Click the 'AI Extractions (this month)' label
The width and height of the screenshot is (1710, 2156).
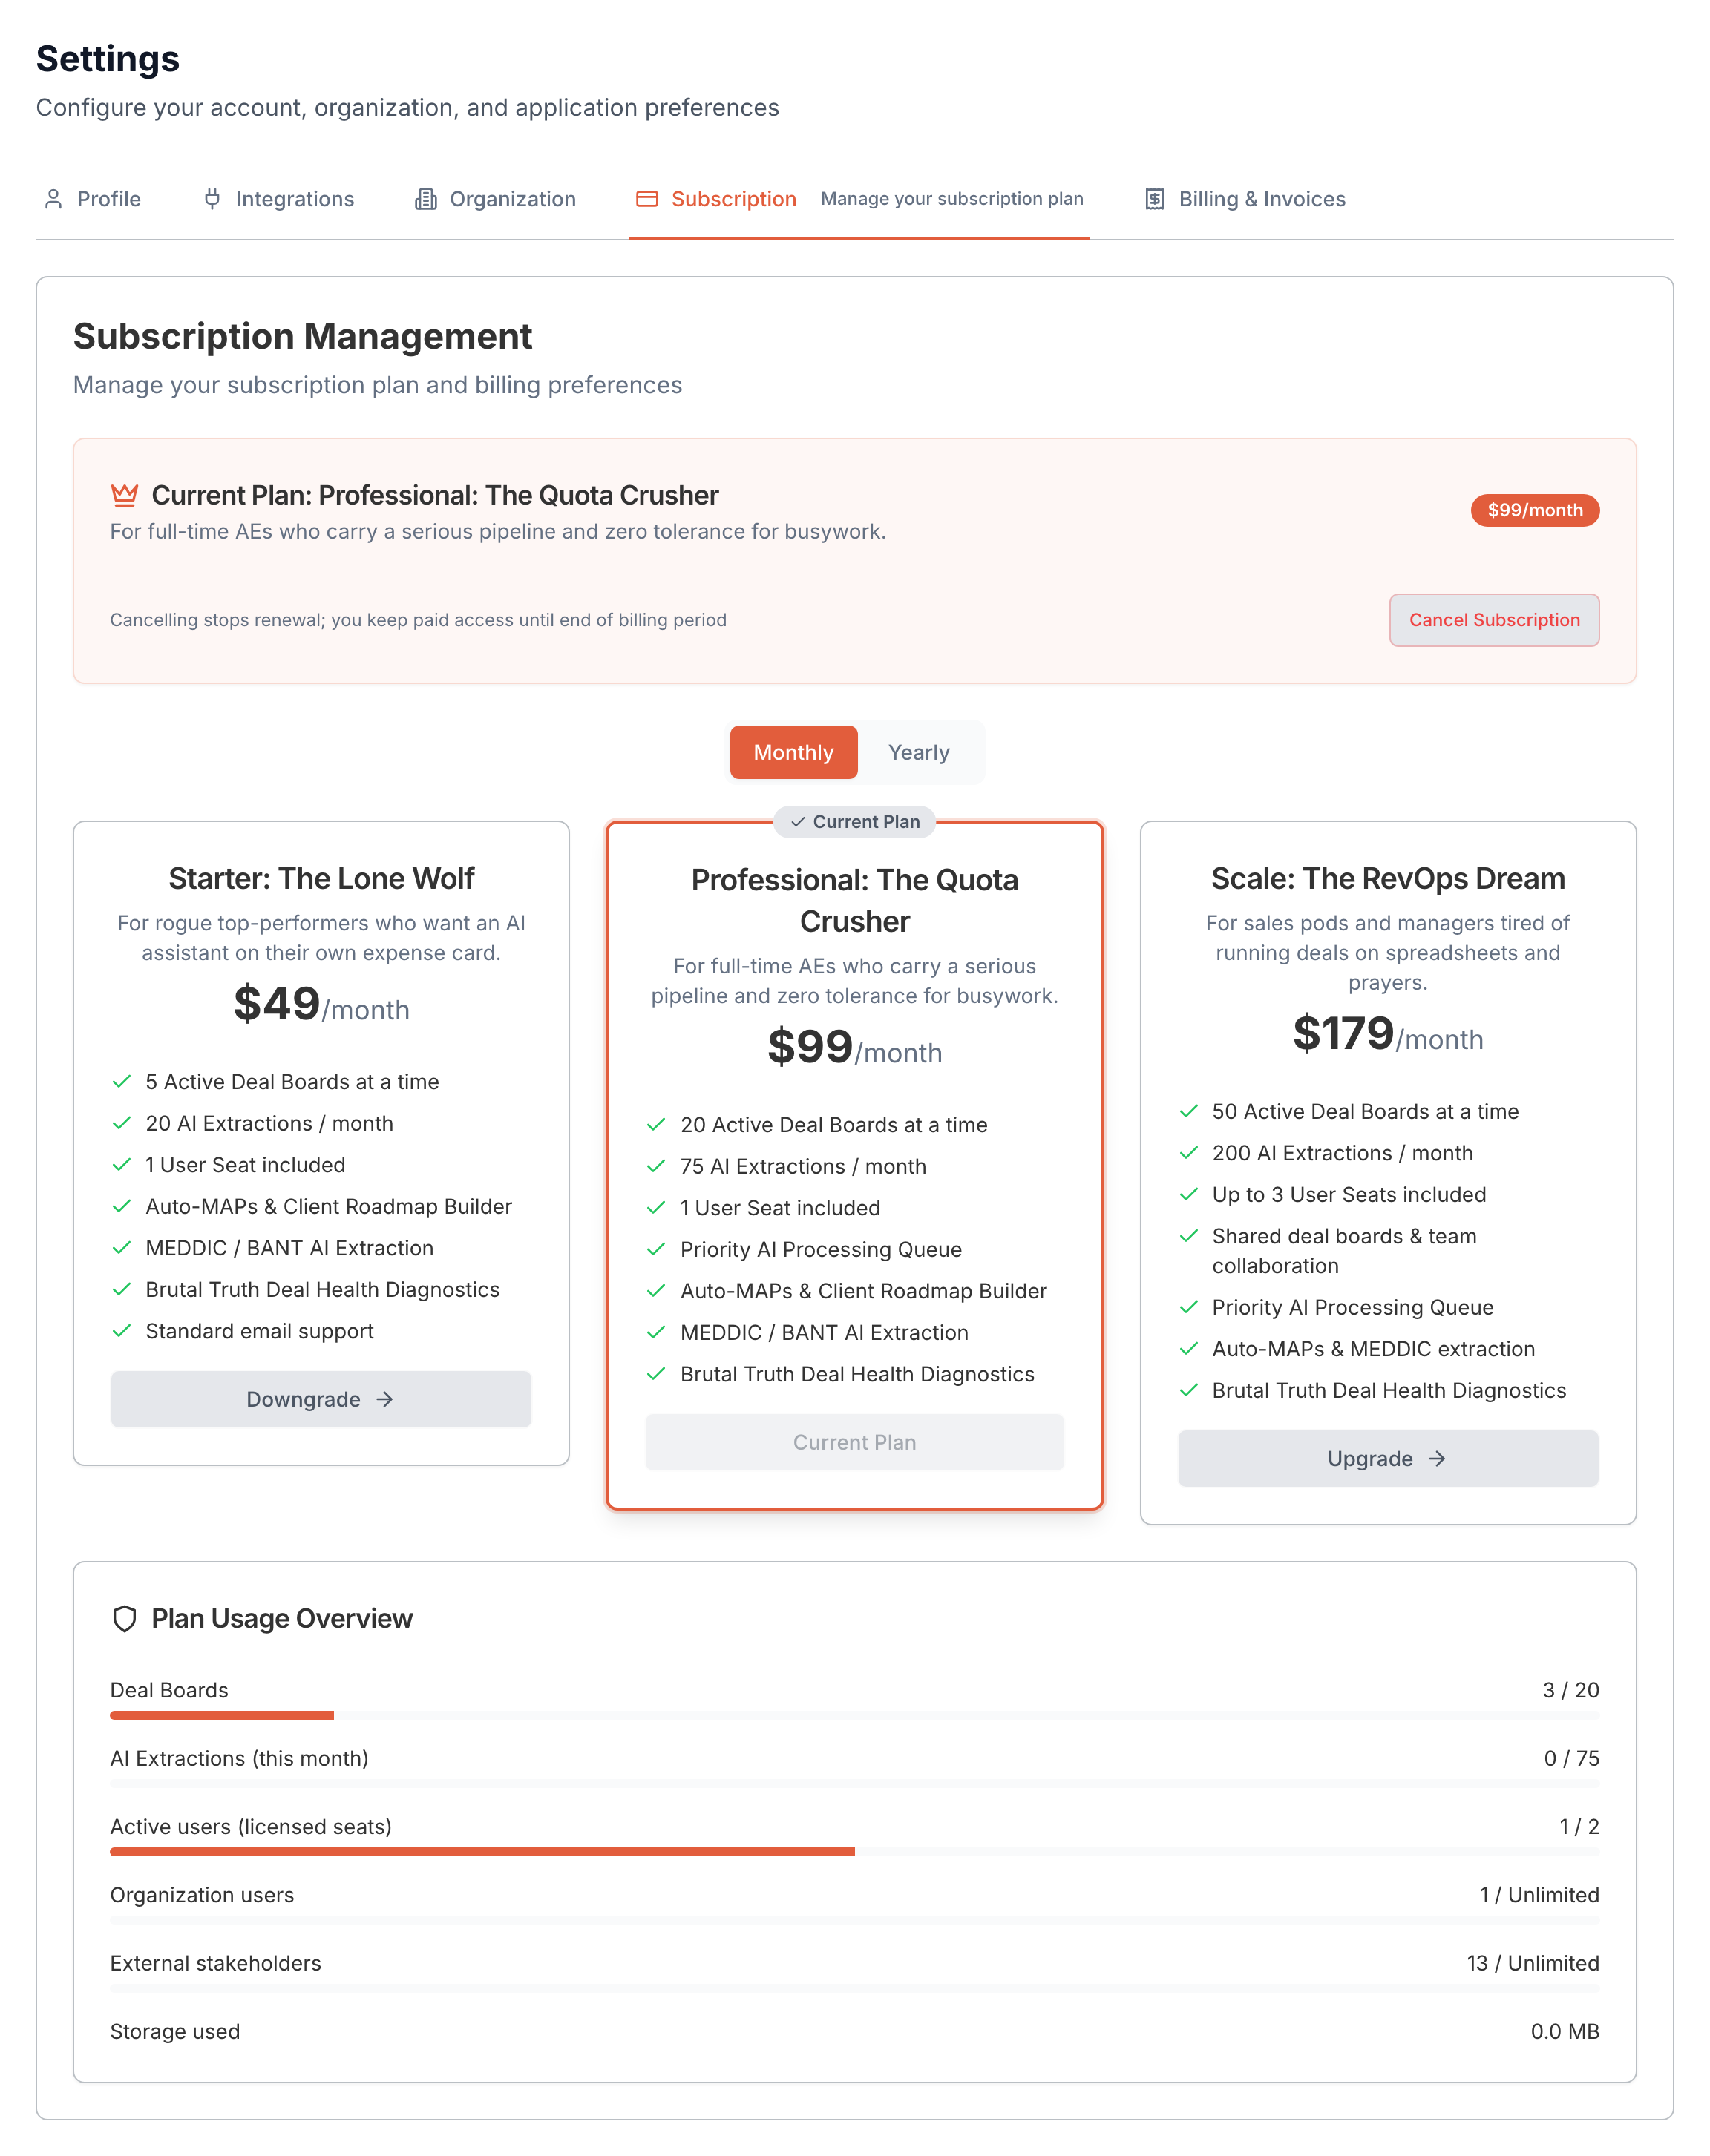coord(239,1758)
